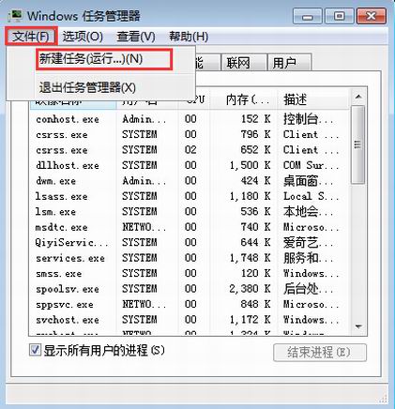Image resolution: width=395 pixels, height=409 pixels.
Task: Close the Task Manager window
Action: tap(372, 16)
